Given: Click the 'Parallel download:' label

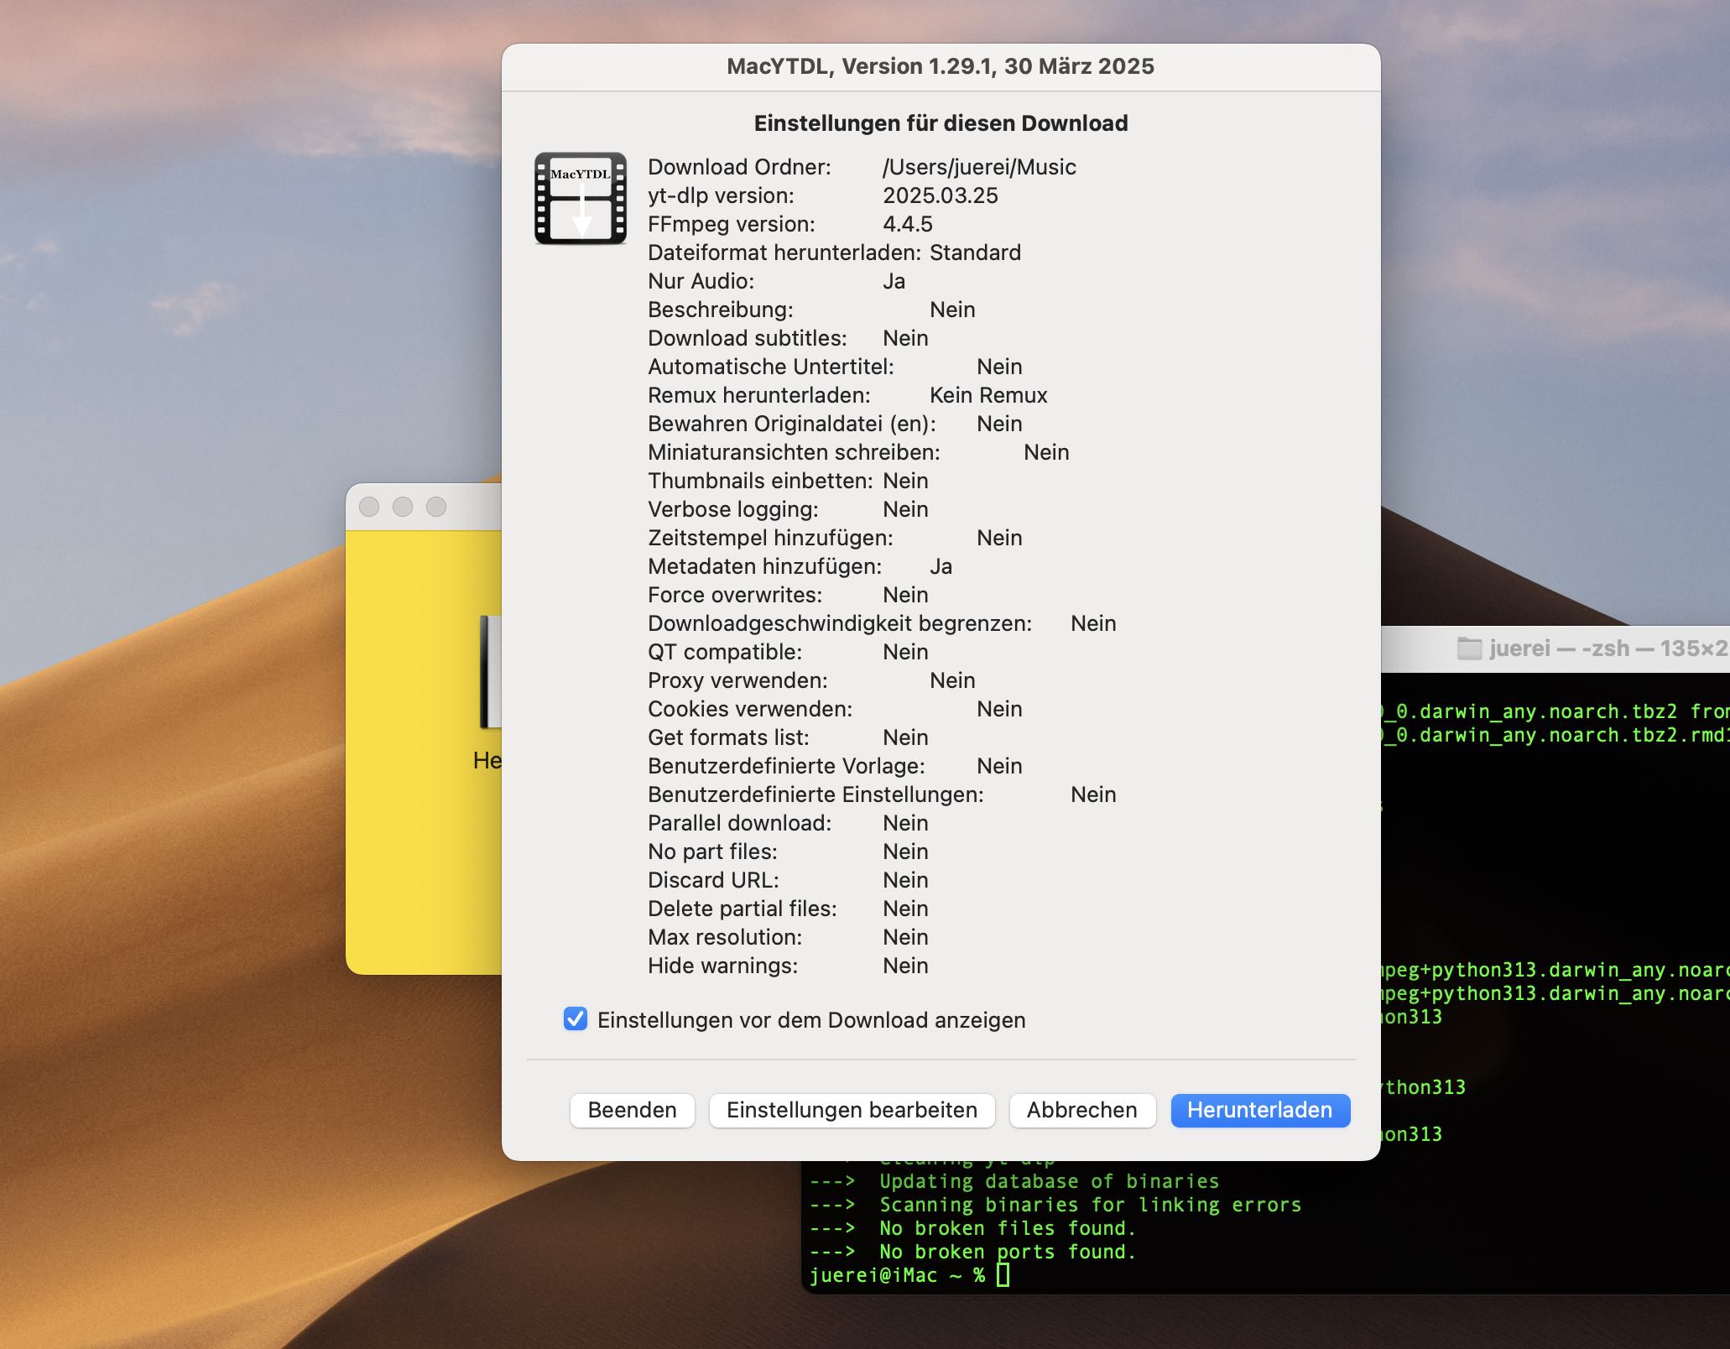Looking at the screenshot, I should [739, 823].
